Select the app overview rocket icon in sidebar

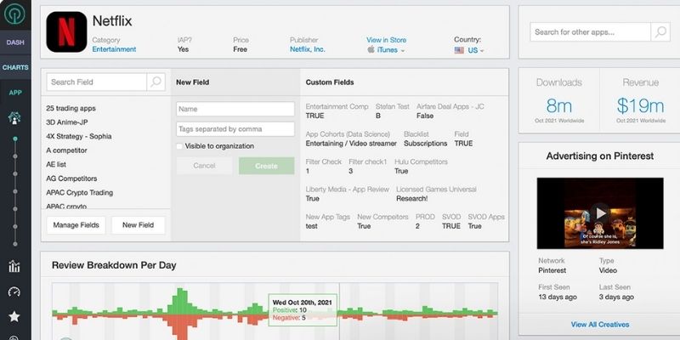(14, 118)
